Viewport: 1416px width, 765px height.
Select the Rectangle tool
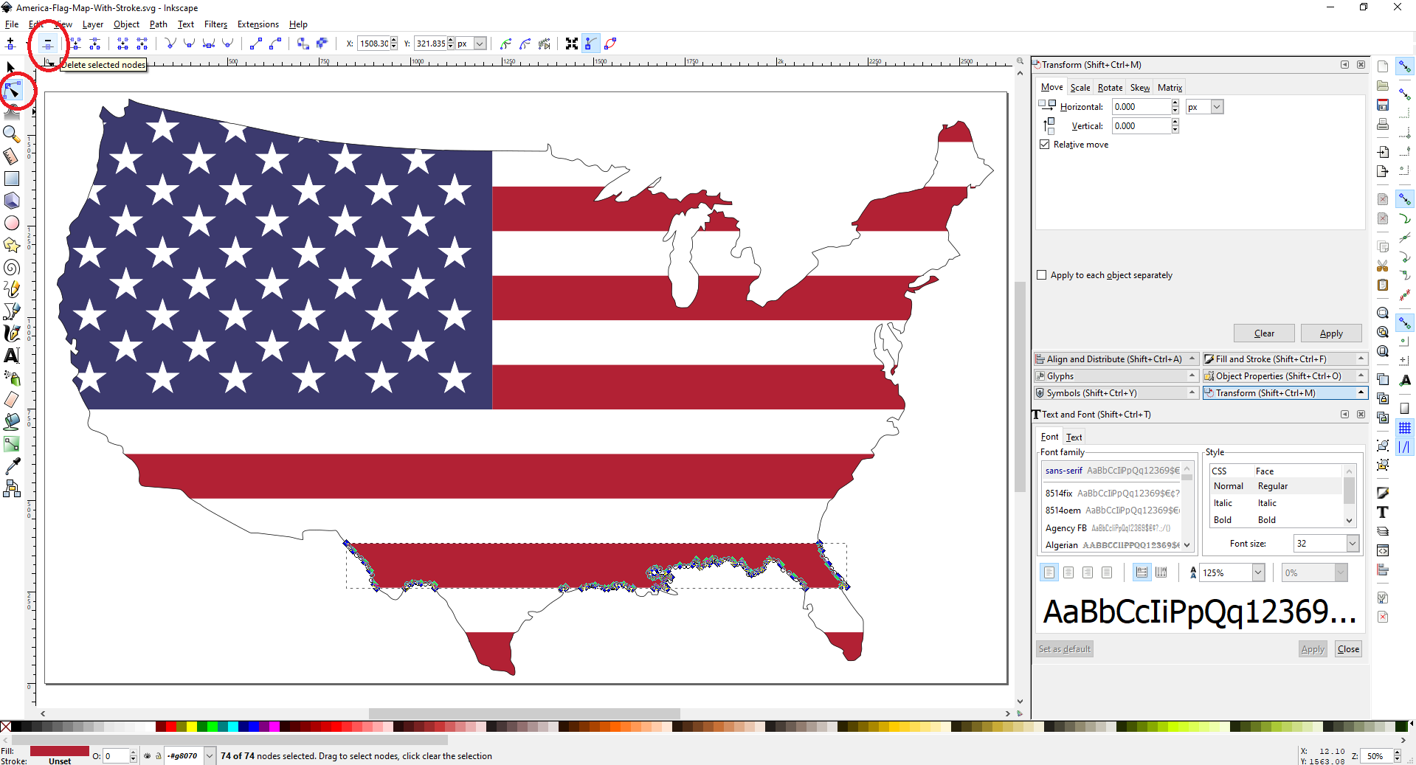pos(11,179)
